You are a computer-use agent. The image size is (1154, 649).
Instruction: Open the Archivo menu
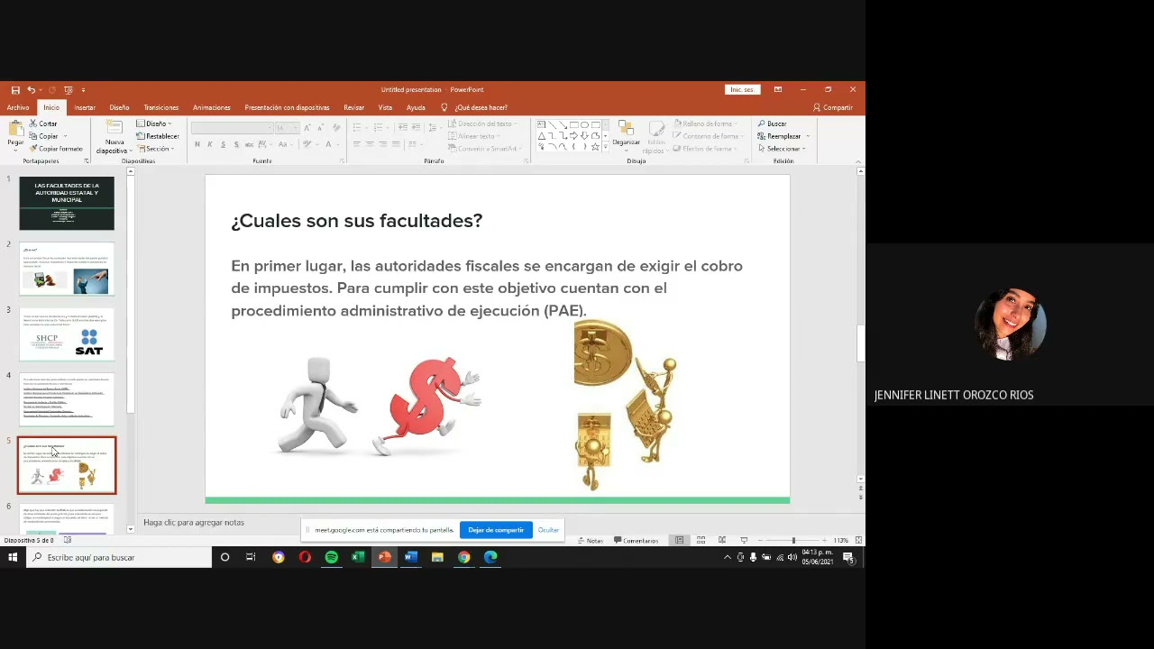click(x=18, y=107)
